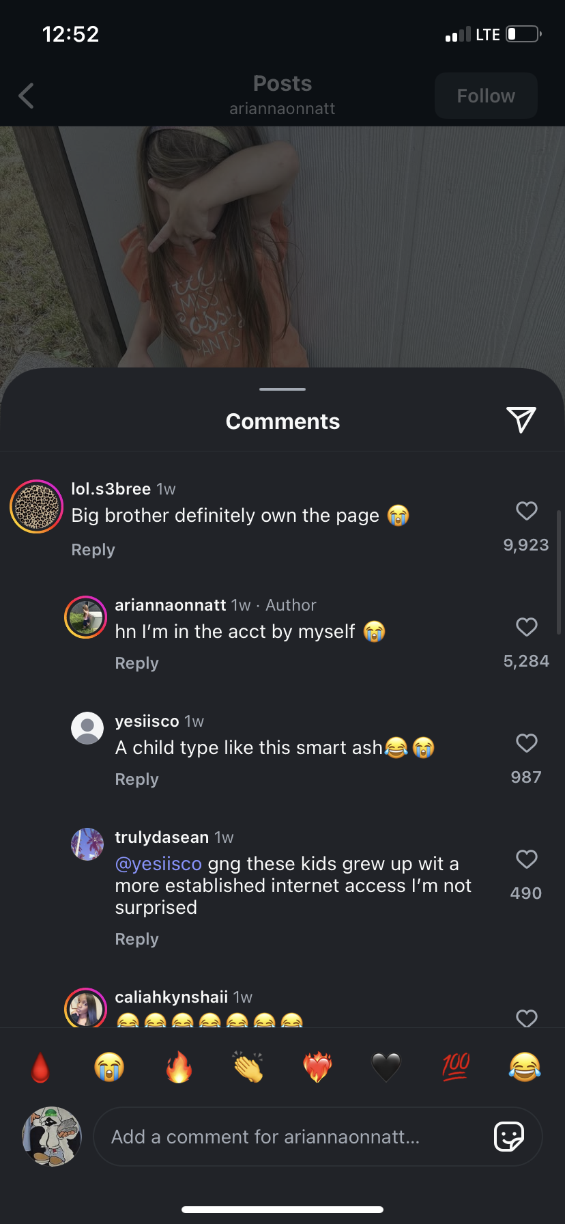Insert the fire emoji reaction
Screen dimensions: 565x1224
point(179,1067)
